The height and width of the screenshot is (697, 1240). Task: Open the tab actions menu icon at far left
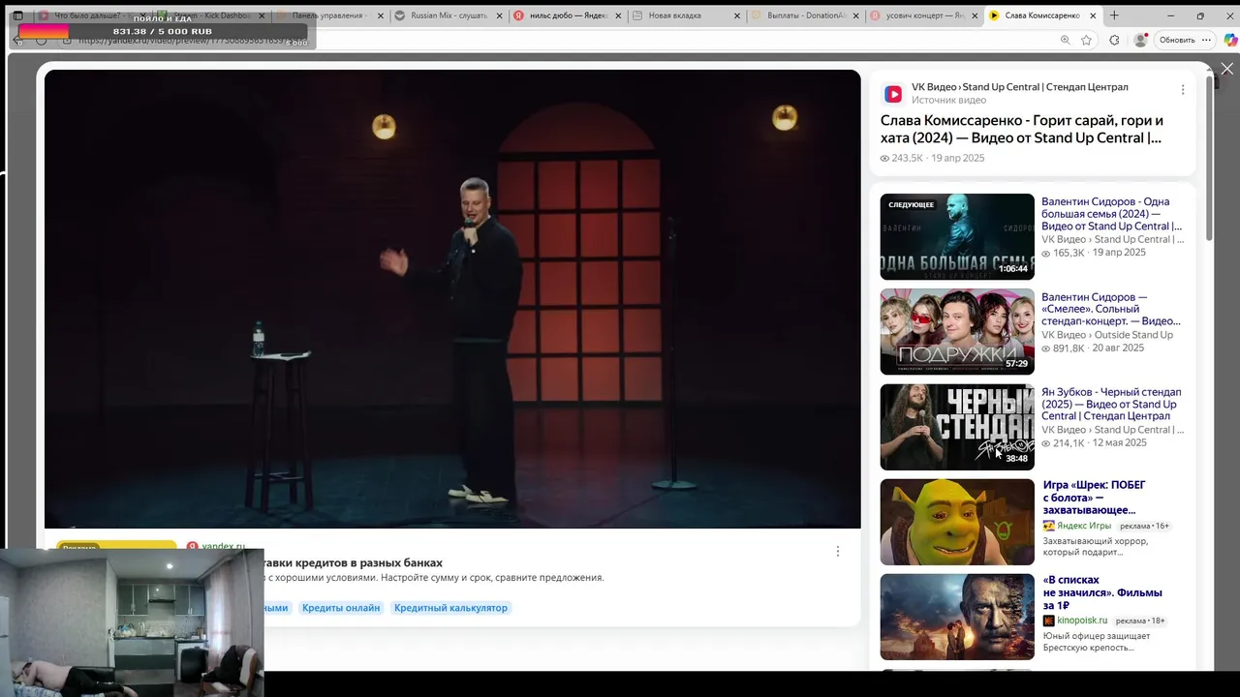point(17,15)
